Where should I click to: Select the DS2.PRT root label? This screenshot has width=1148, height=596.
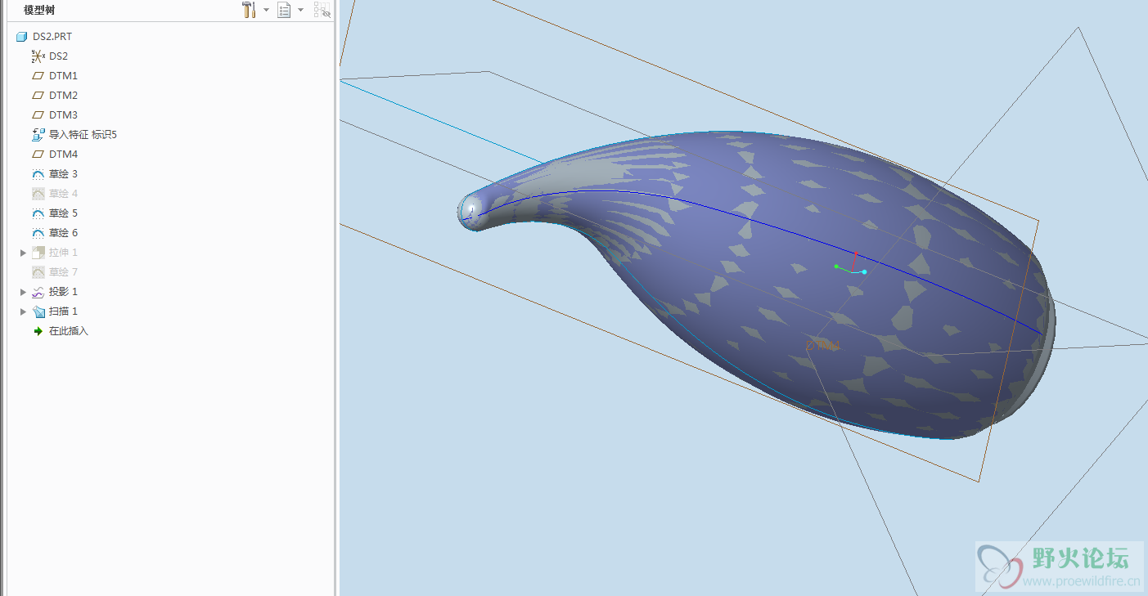(x=52, y=37)
